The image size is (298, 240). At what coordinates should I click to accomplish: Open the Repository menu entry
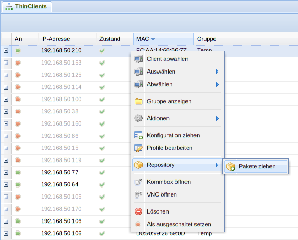tap(178, 165)
